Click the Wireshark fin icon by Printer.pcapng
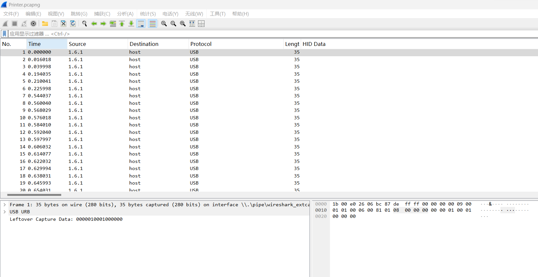 pos(4,5)
